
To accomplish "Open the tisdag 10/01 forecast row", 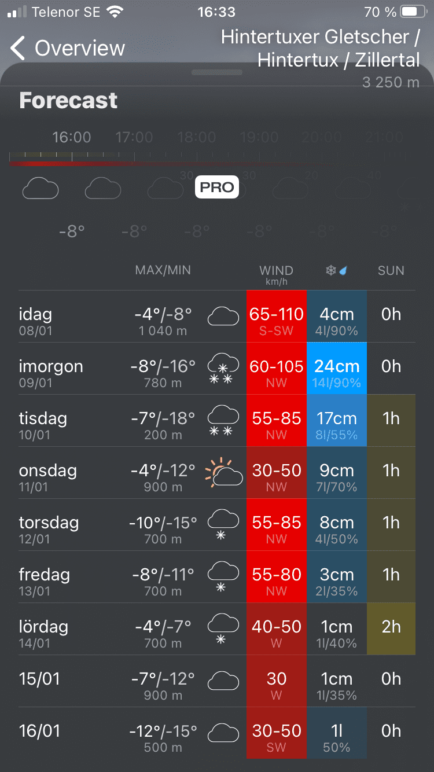I will tap(69, 421).
